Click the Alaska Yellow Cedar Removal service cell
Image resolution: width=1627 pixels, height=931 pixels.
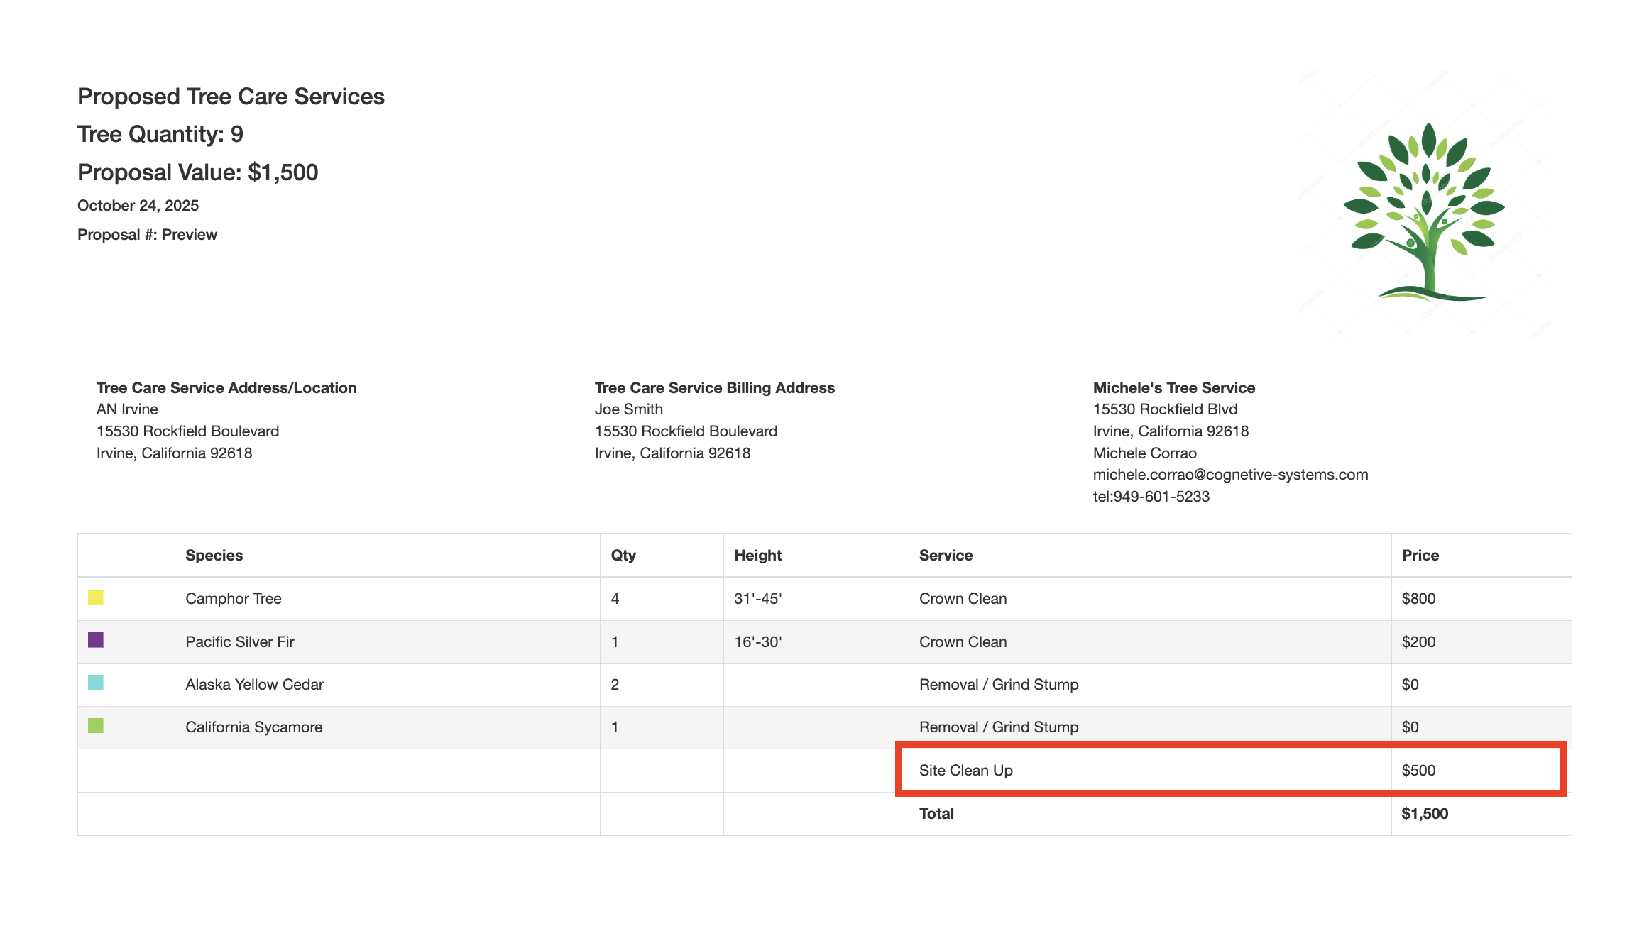(998, 685)
